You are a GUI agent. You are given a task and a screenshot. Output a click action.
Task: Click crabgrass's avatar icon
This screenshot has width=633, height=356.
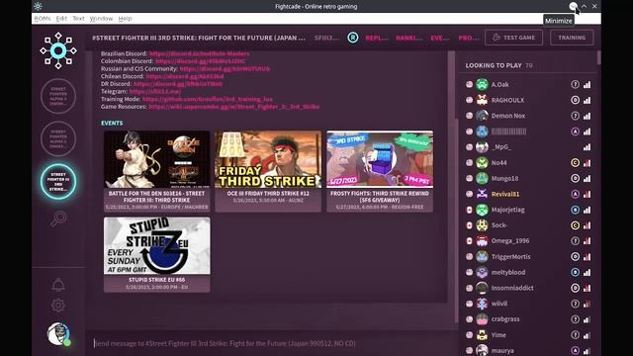coord(482,319)
